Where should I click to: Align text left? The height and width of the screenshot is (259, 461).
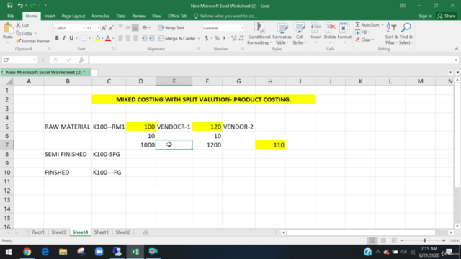click(x=121, y=38)
